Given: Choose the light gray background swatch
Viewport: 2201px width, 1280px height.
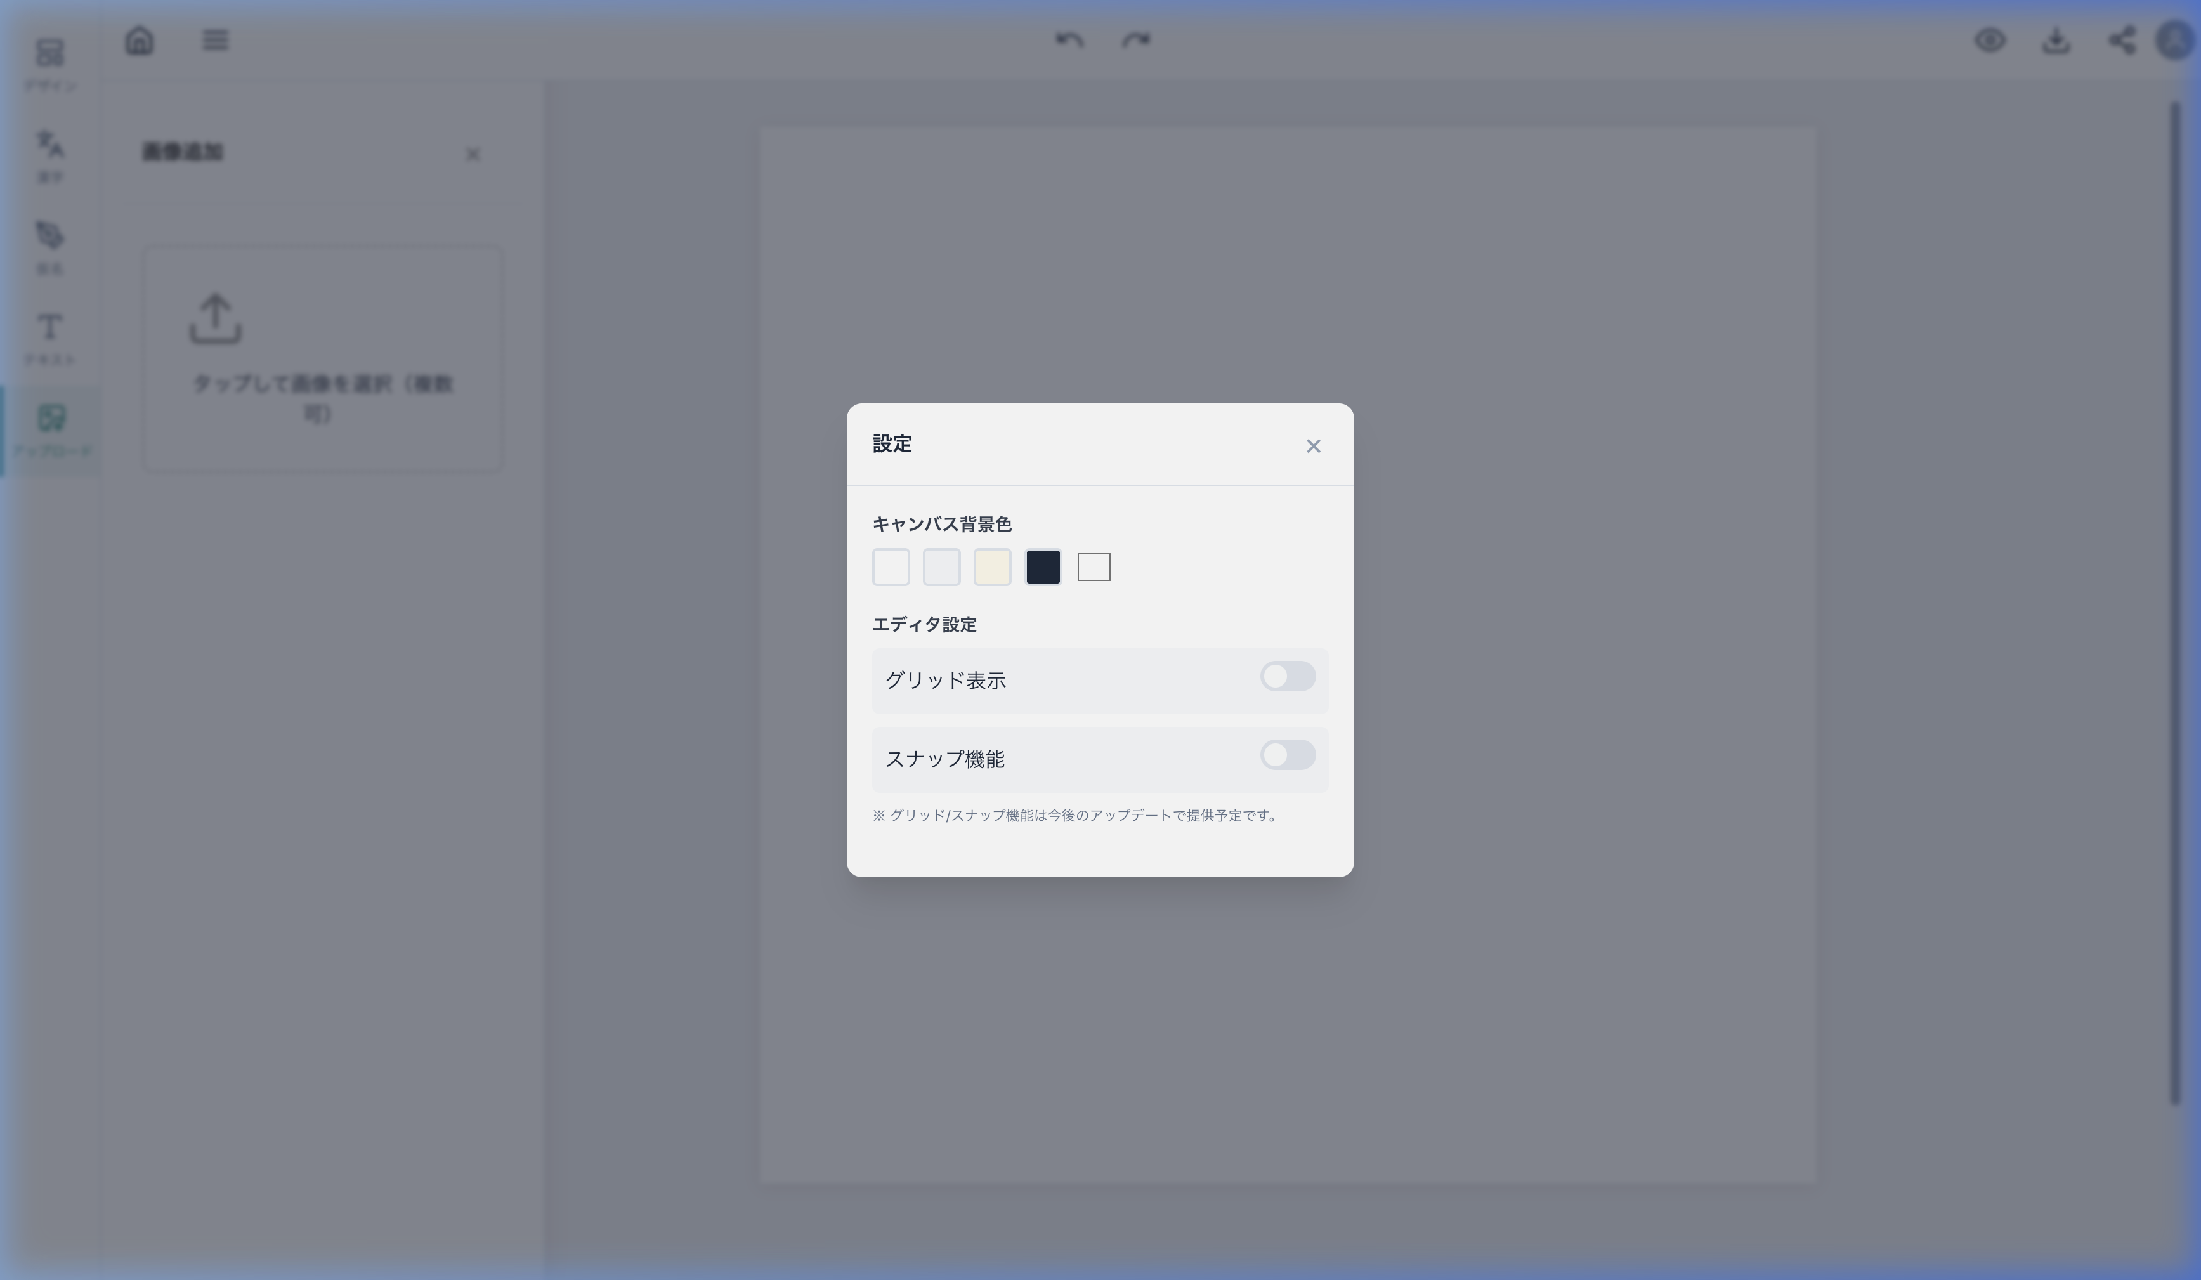Looking at the screenshot, I should click(941, 568).
